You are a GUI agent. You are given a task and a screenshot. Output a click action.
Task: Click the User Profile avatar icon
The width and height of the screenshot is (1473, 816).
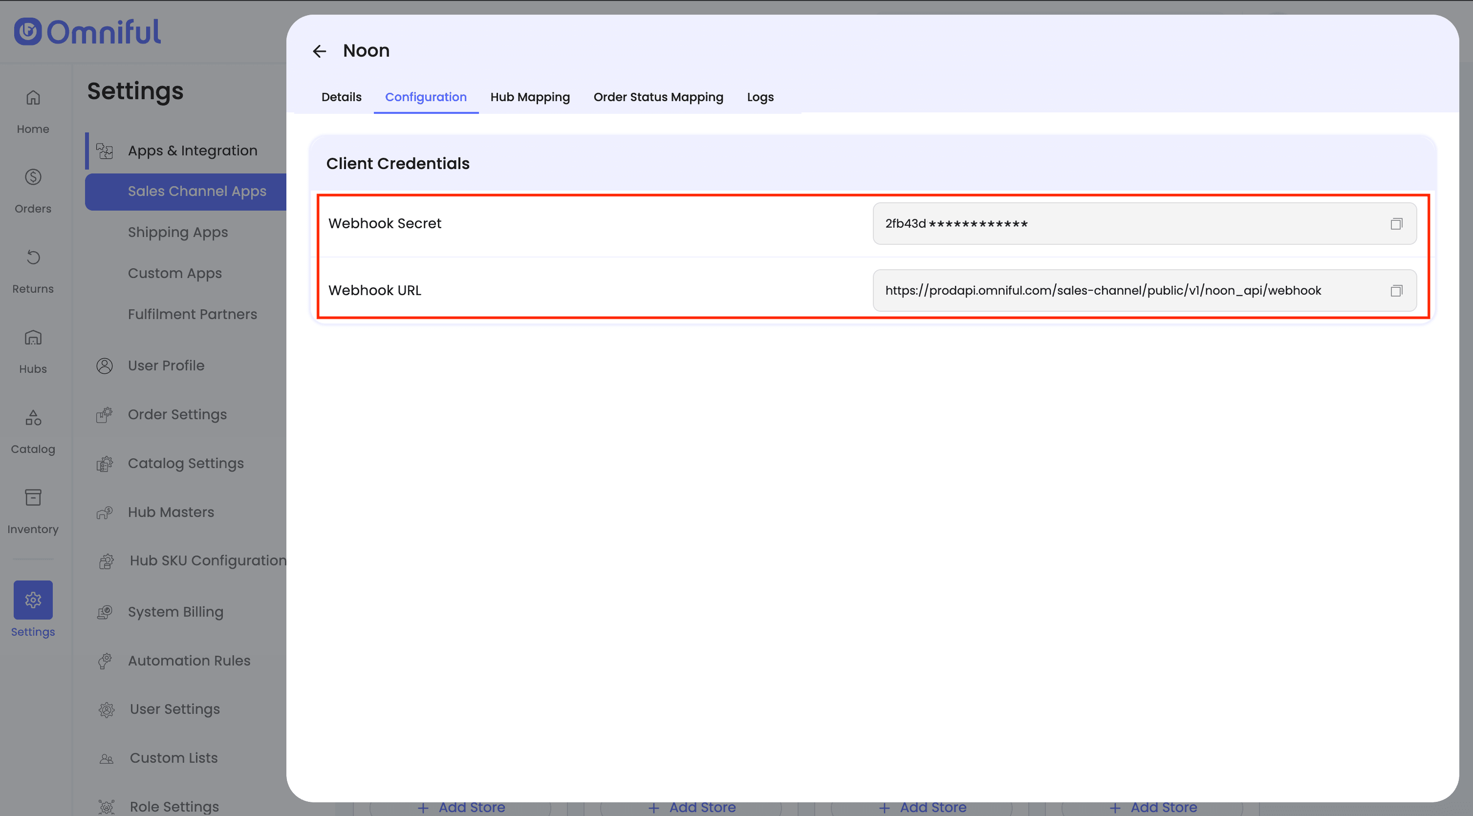pos(105,365)
